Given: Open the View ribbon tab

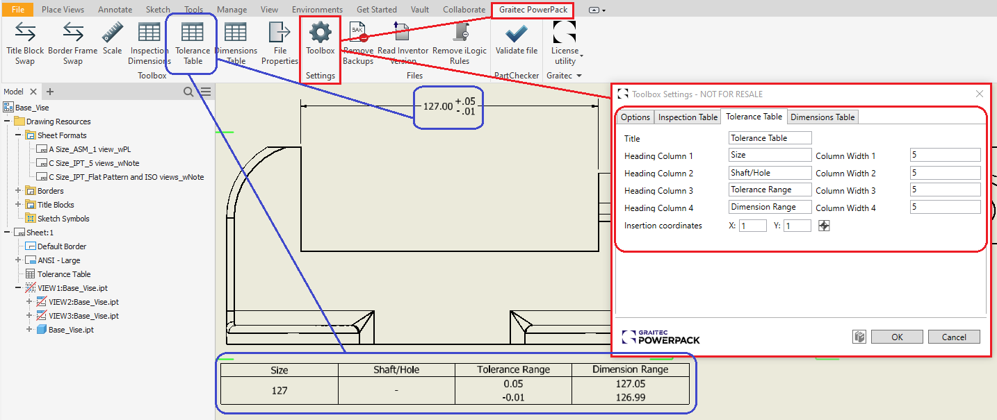Looking at the screenshot, I should coord(269,10).
